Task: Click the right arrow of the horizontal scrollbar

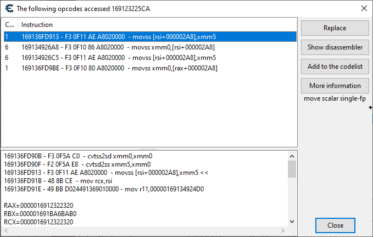Action: tap(282, 230)
